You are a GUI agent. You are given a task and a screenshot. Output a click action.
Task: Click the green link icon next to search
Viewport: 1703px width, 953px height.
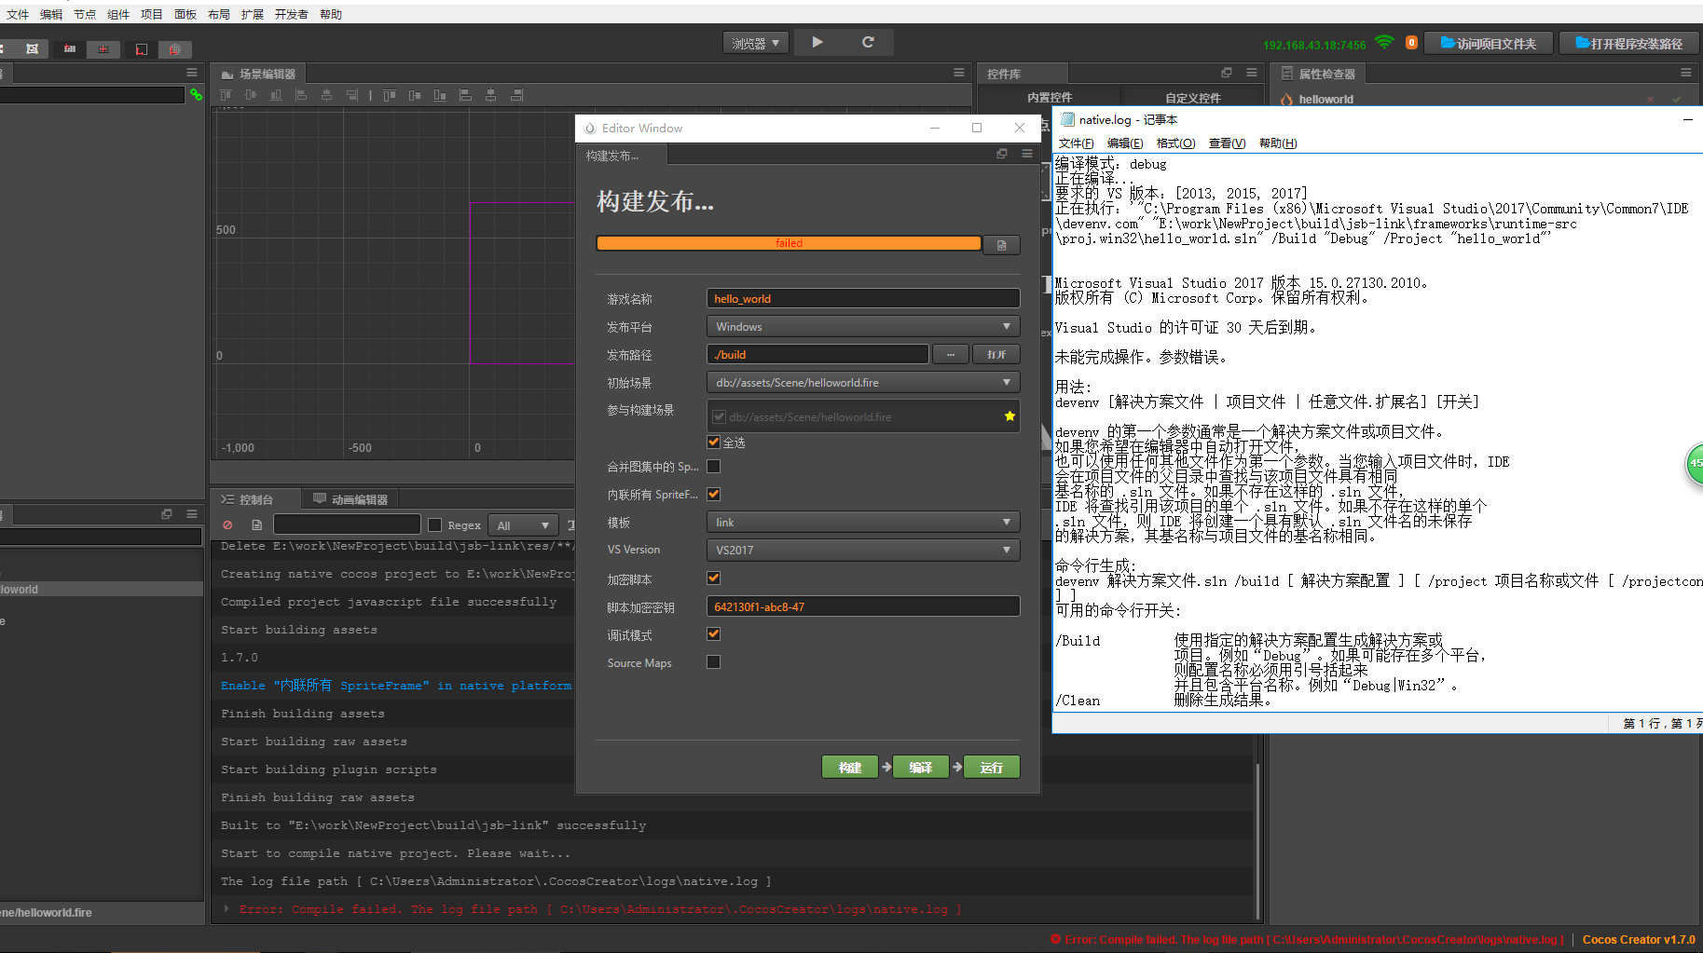(196, 94)
